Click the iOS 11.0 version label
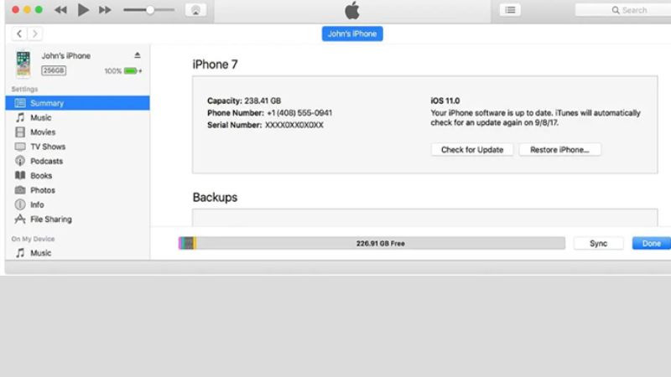Viewport: 671px width, 377px height. tap(445, 101)
